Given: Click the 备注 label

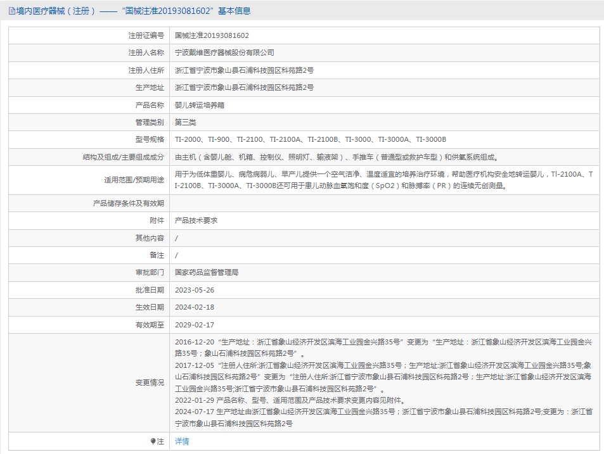Looking at the screenshot, I should 157,255.
